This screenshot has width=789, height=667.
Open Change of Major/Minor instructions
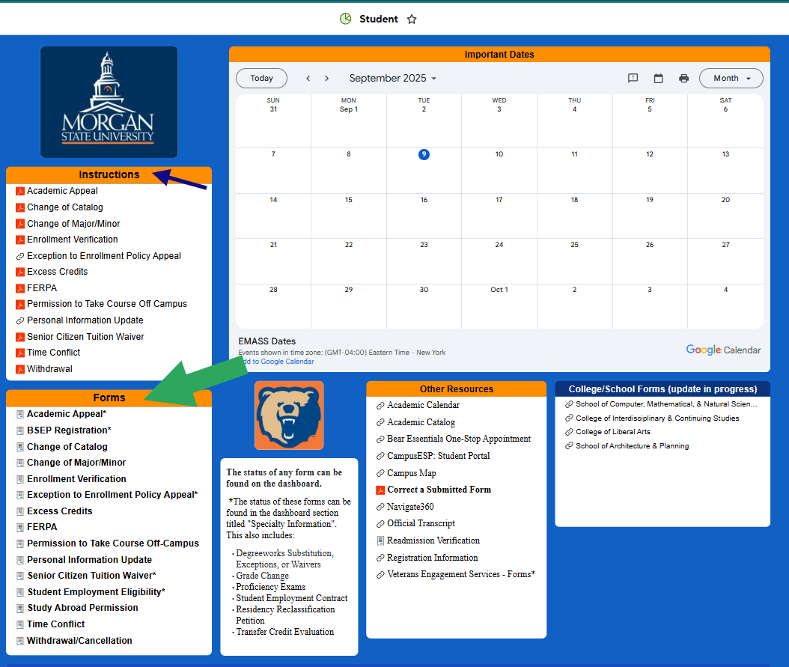73,224
